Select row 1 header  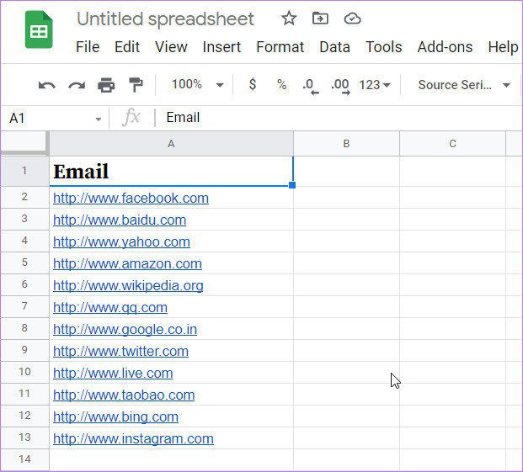click(x=24, y=171)
